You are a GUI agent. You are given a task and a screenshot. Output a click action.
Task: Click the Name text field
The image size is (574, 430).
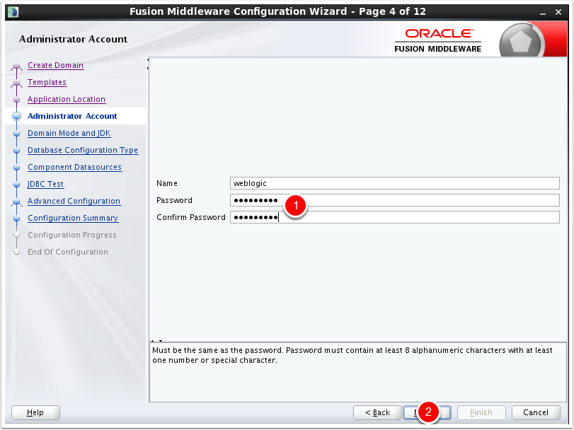coord(394,183)
